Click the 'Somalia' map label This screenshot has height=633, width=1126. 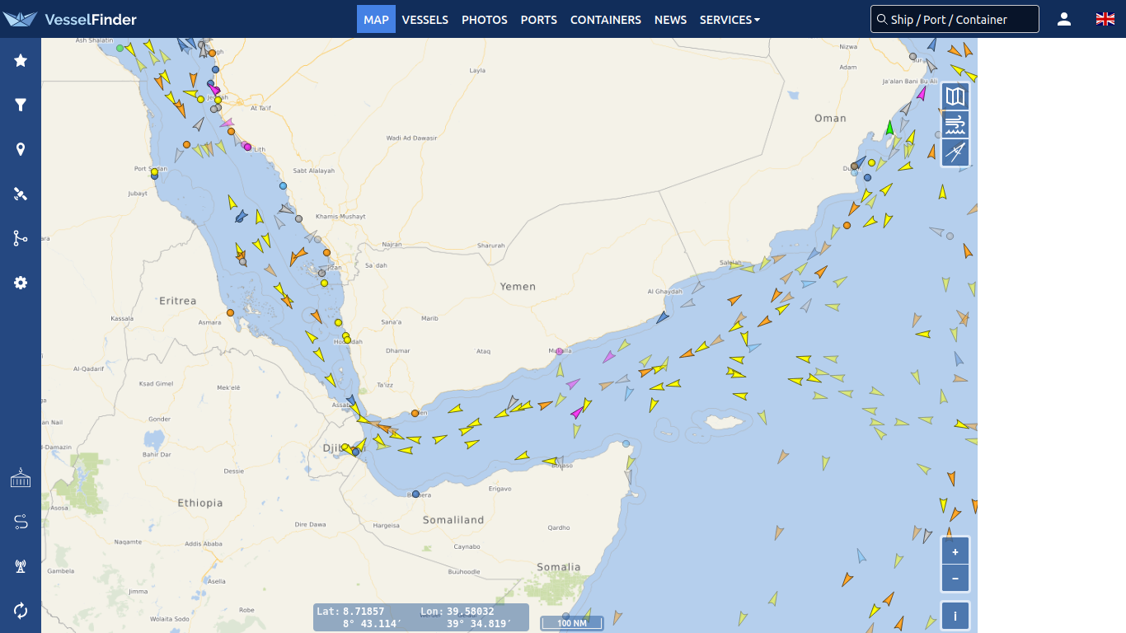559,567
